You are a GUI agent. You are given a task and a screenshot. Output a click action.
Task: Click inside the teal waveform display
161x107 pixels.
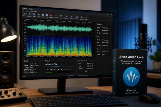click(59, 28)
